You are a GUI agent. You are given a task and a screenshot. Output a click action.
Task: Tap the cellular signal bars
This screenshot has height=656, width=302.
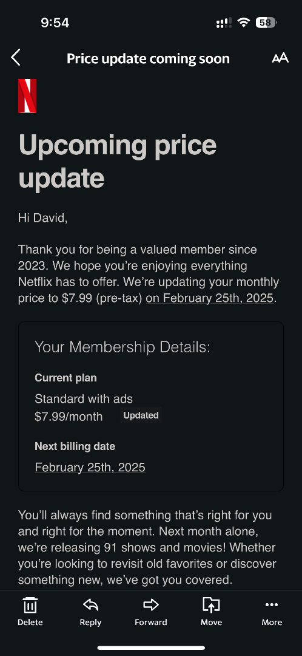click(224, 23)
